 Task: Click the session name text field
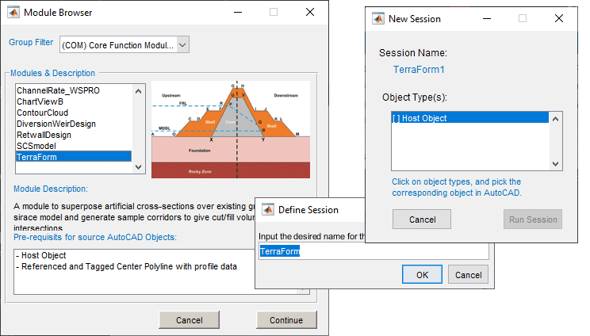coord(373,251)
